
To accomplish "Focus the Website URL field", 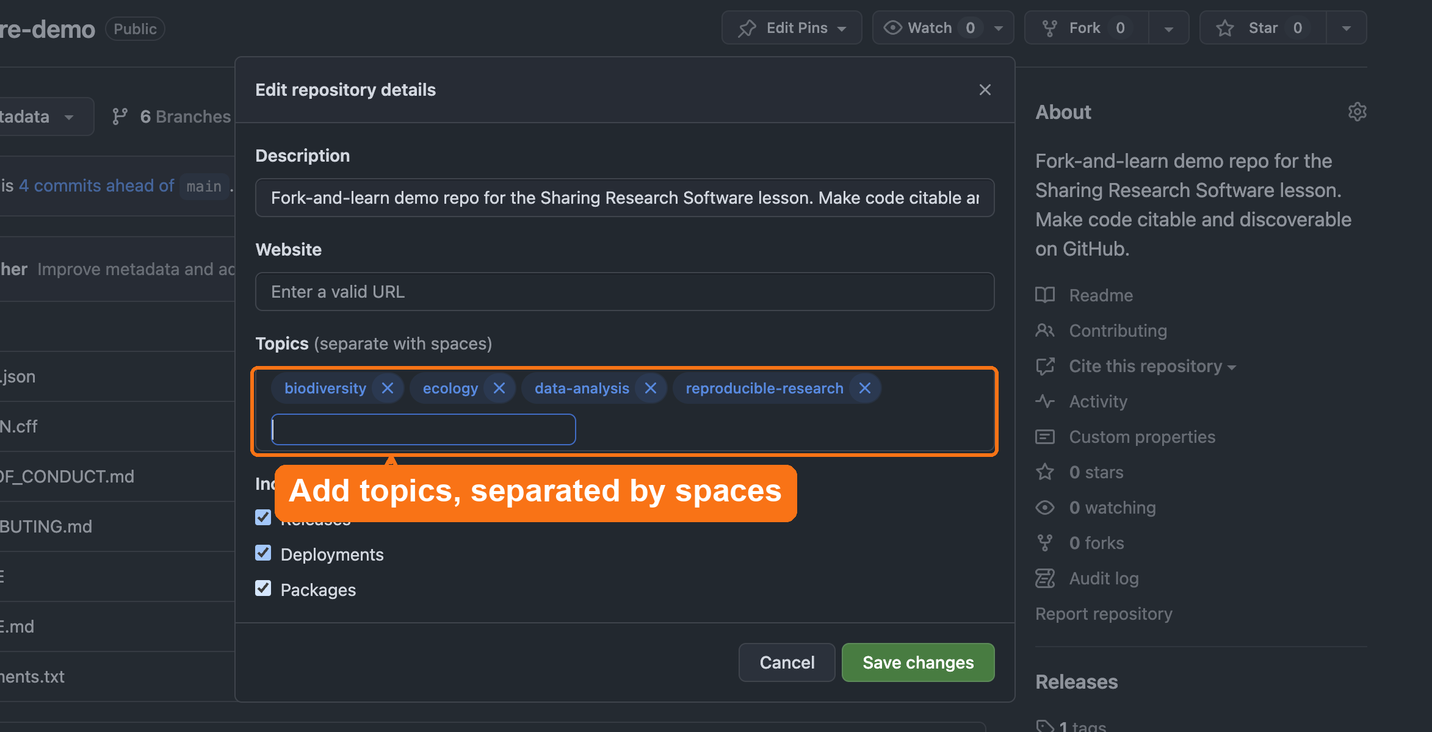I will (x=625, y=292).
